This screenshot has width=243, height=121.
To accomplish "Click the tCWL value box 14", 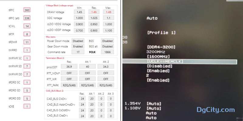I will [x=27, y=26].
